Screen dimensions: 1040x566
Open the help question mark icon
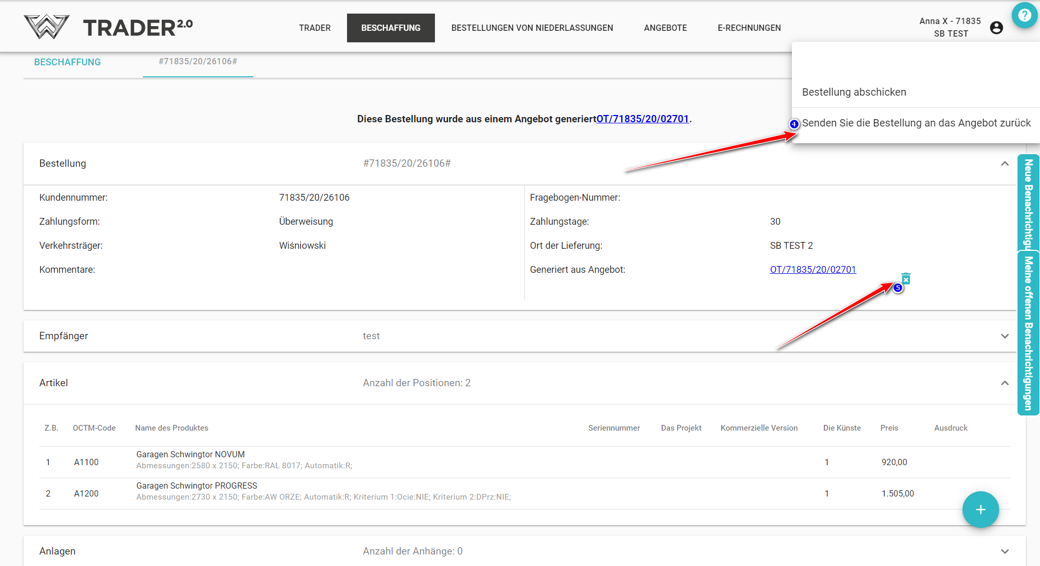tap(1024, 15)
